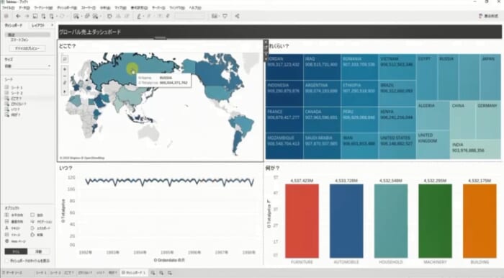
Task: Click the vertical container object
Action: coord(14,221)
